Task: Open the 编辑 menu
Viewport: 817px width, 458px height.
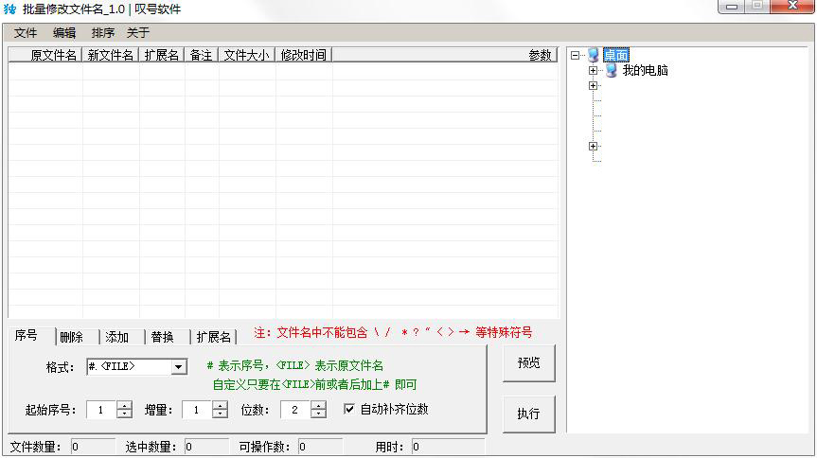Action: coord(64,33)
